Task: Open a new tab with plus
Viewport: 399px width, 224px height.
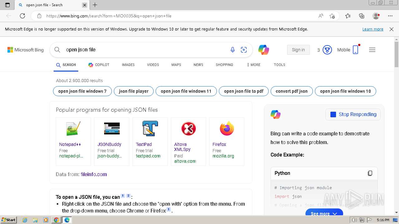Action: (x=95, y=5)
